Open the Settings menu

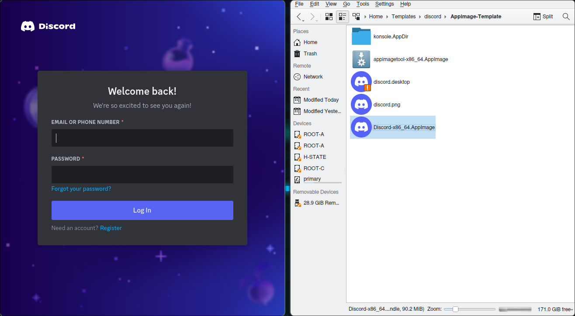384,4
